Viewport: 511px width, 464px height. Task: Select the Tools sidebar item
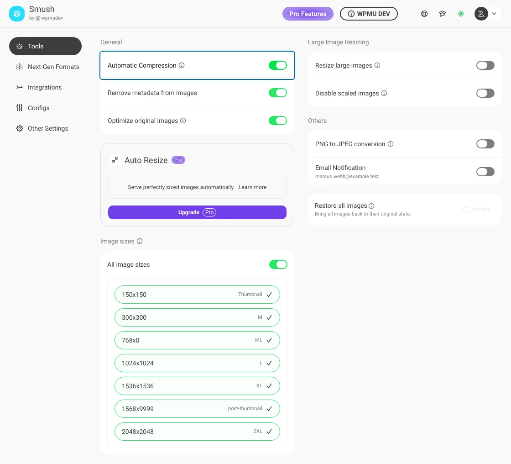45,46
